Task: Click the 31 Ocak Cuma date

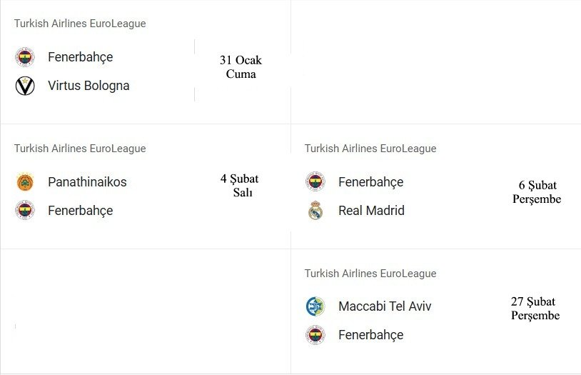Action: coord(241,67)
